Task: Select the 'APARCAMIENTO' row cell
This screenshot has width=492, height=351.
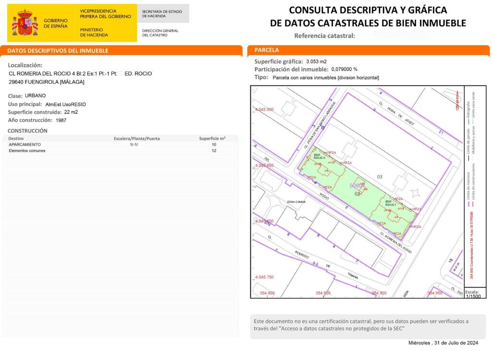Action: (25, 145)
